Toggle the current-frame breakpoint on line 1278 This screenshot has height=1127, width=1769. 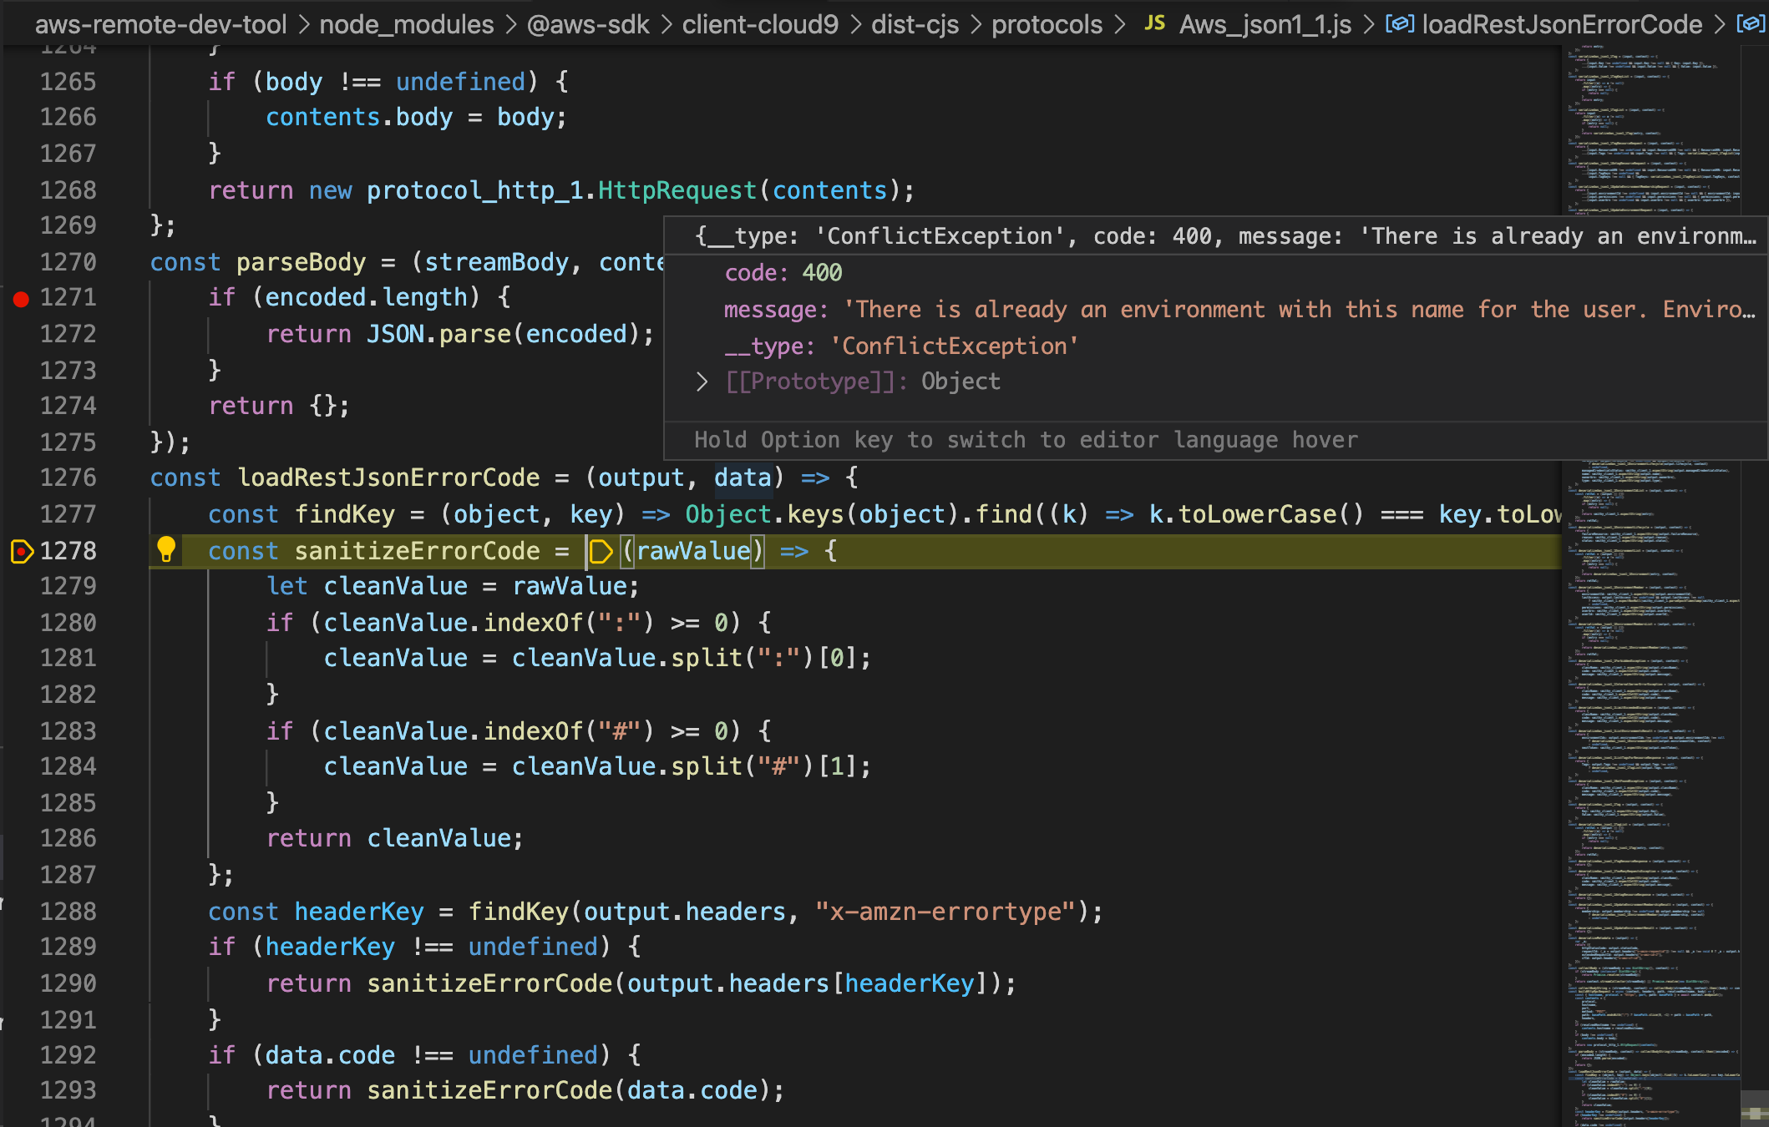click(x=21, y=551)
